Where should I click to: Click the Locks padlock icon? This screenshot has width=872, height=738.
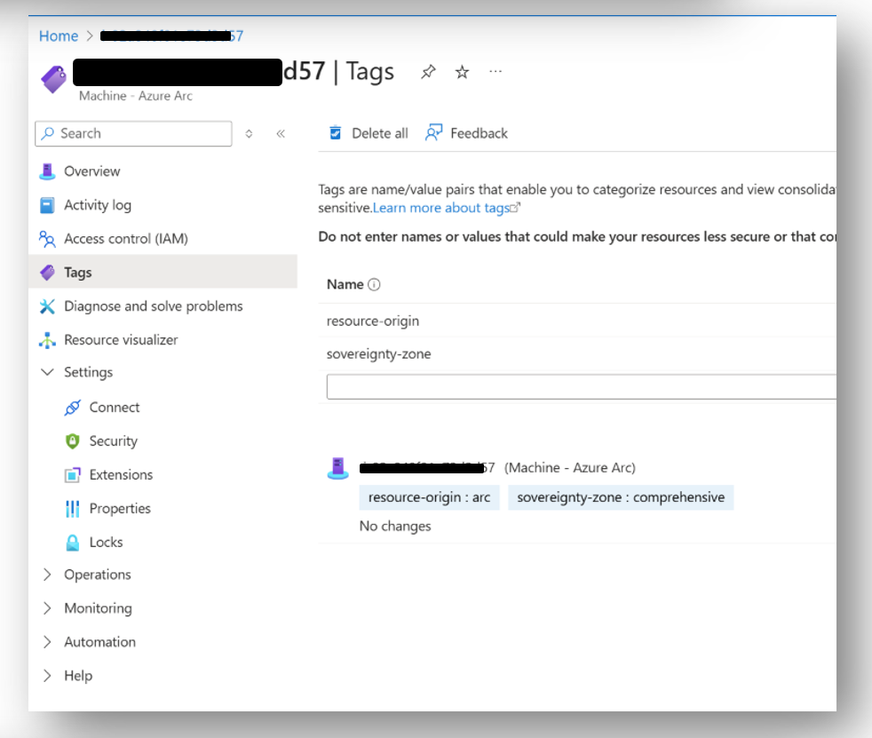pyautogui.click(x=72, y=543)
